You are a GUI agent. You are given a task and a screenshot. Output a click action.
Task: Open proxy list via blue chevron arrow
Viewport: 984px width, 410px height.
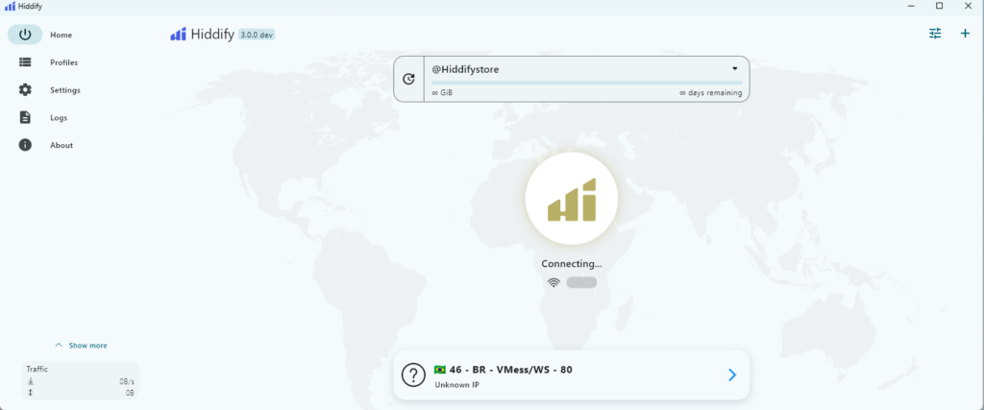click(x=731, y=374)
